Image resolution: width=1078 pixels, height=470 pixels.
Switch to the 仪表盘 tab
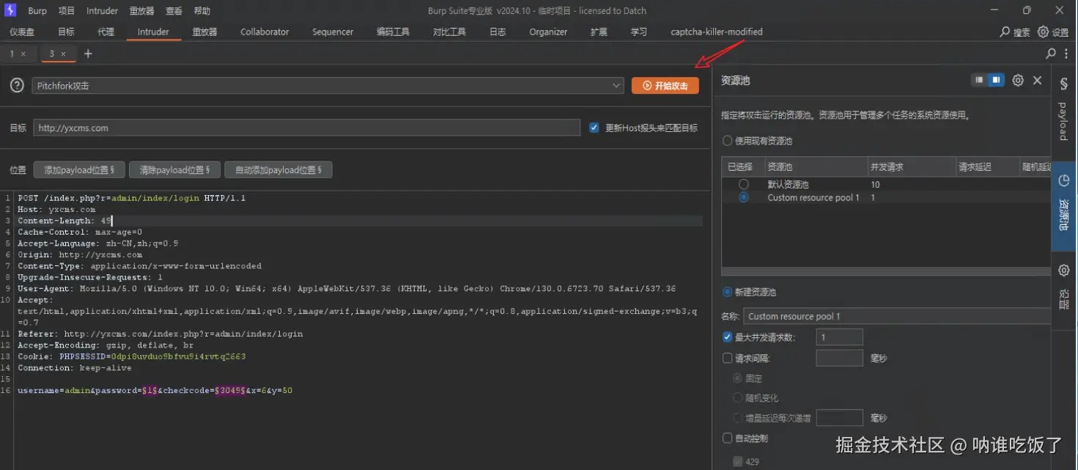point(22,32)
